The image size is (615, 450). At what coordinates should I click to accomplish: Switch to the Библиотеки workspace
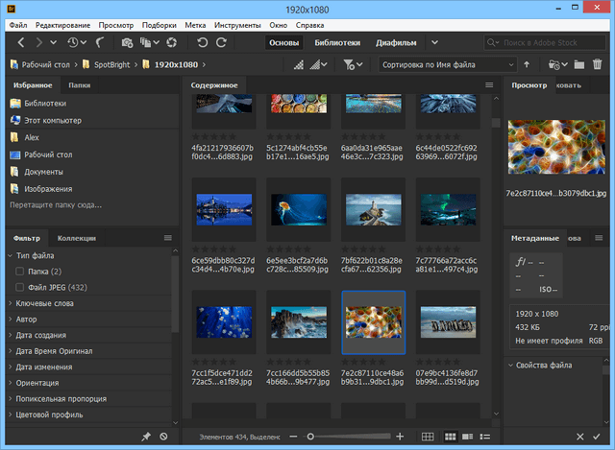click(336, 43)
